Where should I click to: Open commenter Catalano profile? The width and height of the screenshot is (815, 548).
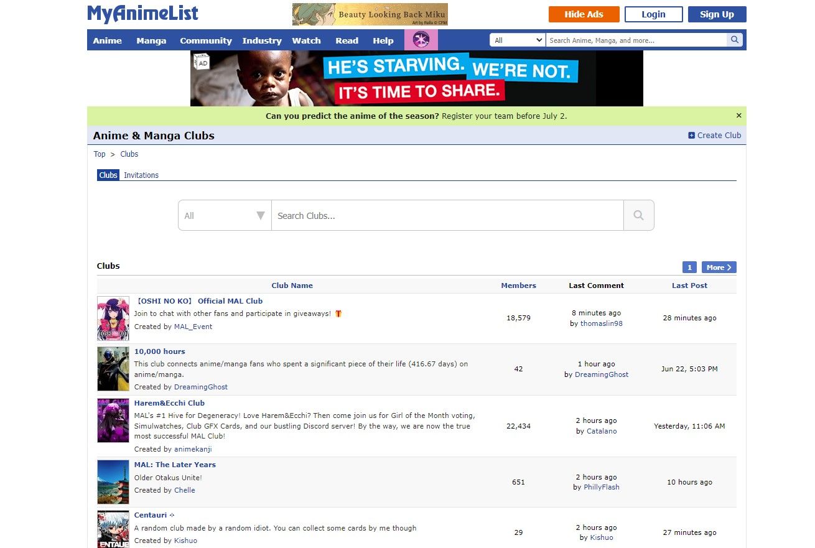[x=602, y=431]
